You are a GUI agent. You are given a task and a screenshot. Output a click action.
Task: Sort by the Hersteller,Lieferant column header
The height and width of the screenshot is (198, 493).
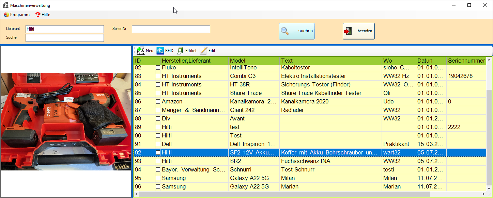point(195,61)
